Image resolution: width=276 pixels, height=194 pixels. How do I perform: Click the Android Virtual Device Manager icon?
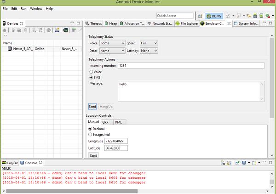[261, 16]
